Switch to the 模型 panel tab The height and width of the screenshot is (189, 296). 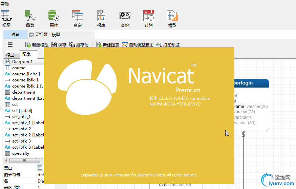(12, 55)
